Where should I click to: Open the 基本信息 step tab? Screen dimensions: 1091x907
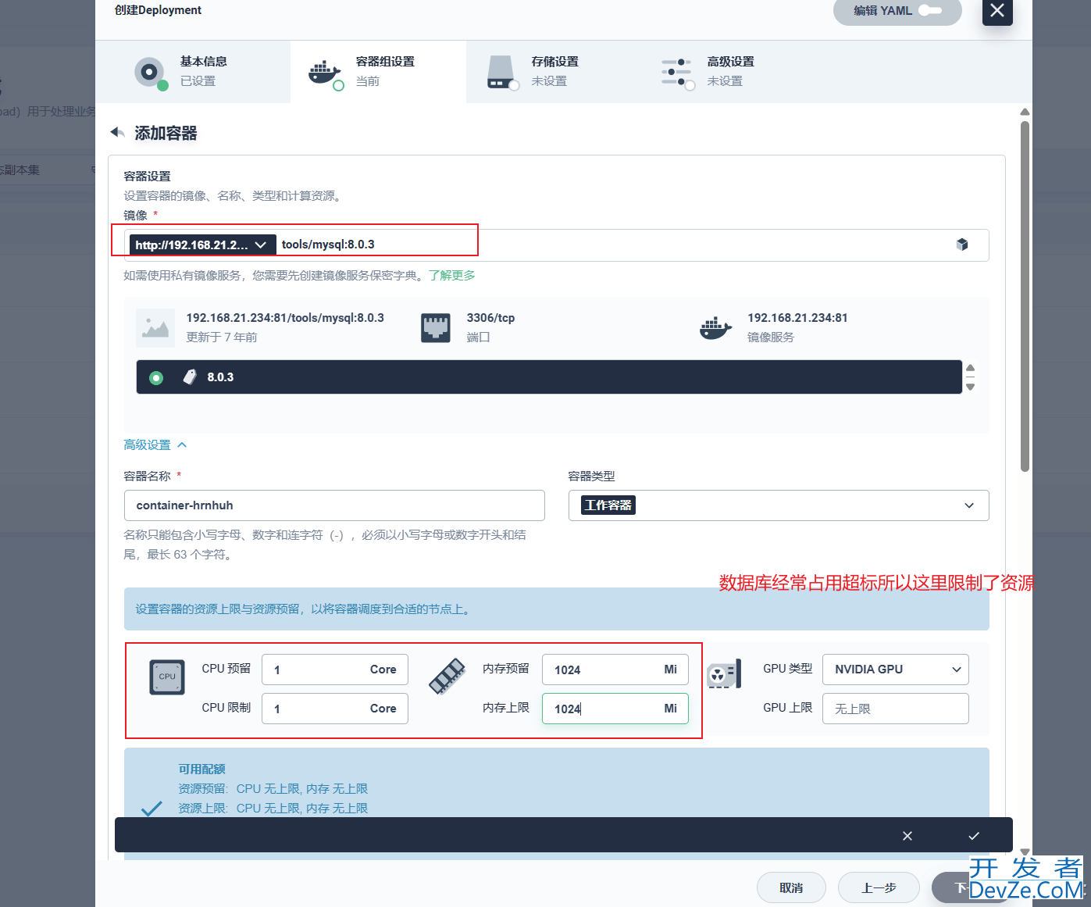[x=193, y=72]
